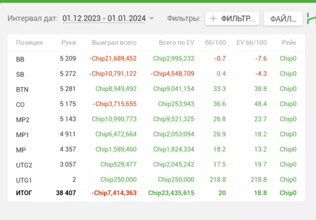Open the date interval dropdown arrow
Screen dimensions: 316x220
pos(152,19)
